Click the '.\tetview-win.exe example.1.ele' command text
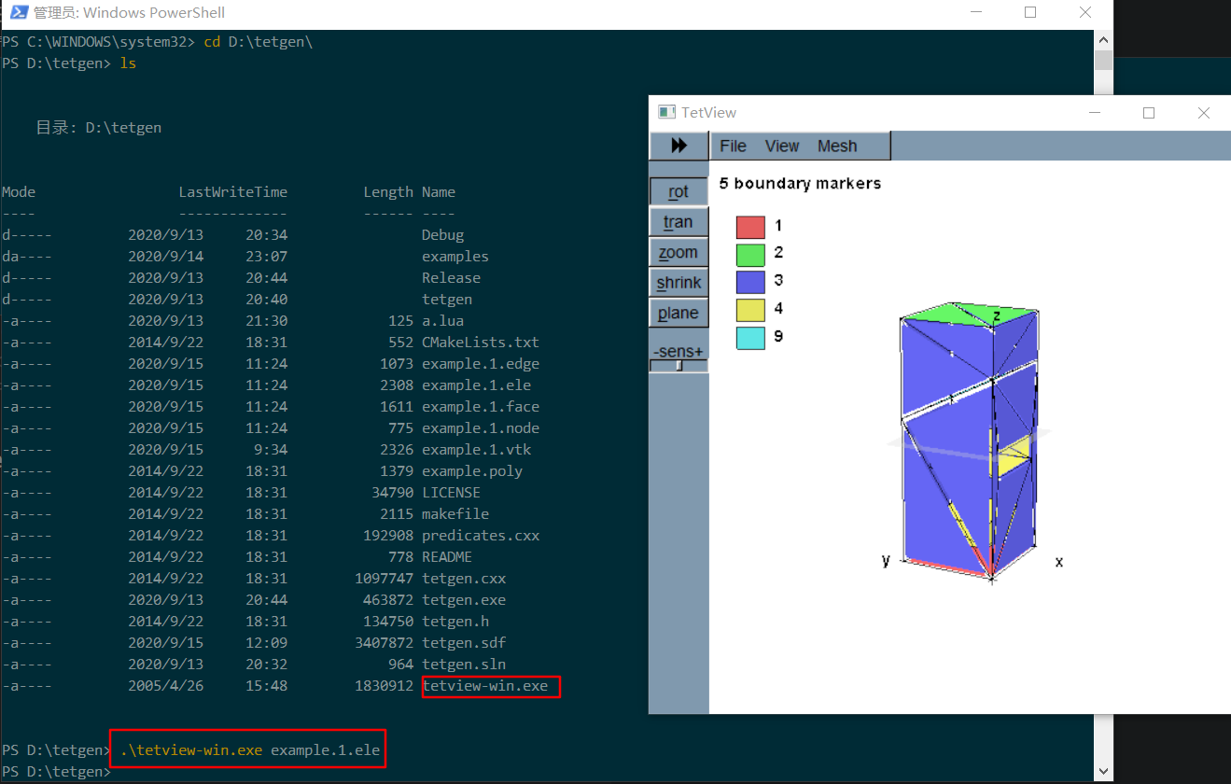 coord(250,749)
